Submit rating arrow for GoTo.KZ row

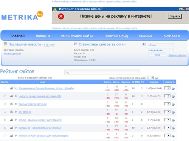coord(174,105)
